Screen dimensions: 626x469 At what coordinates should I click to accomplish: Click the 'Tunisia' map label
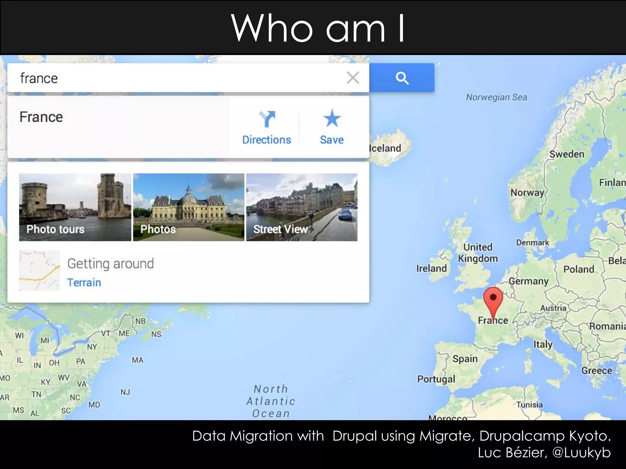click(530, 405)
